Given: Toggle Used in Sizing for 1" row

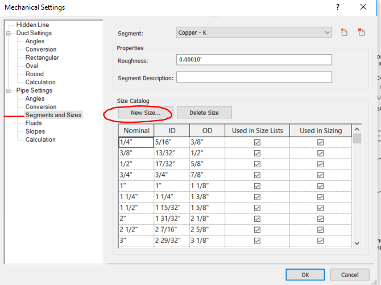Looking at the screenshot, I should pyautogui.click(x=320, y=186).
